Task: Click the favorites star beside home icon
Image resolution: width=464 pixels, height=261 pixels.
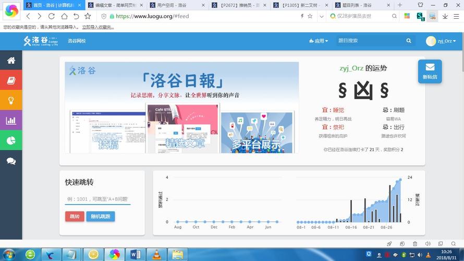Action: [x=88, y=16]
